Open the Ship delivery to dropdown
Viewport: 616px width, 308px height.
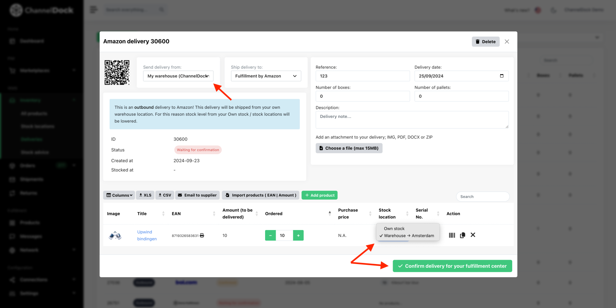[266, 76]
